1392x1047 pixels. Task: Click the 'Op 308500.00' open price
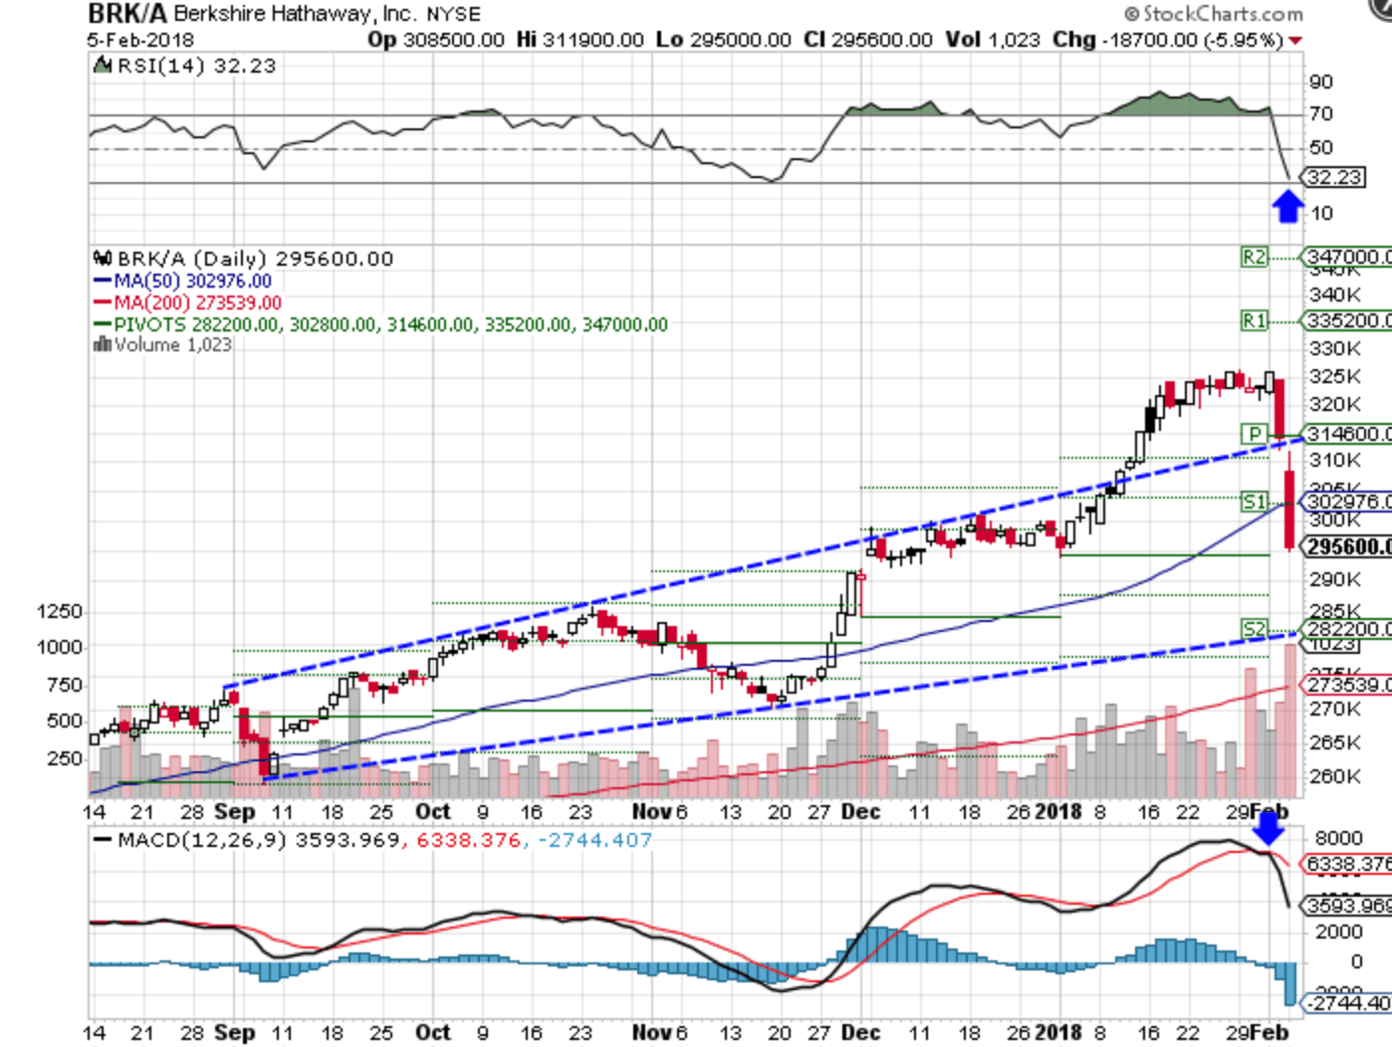(436, 40)
